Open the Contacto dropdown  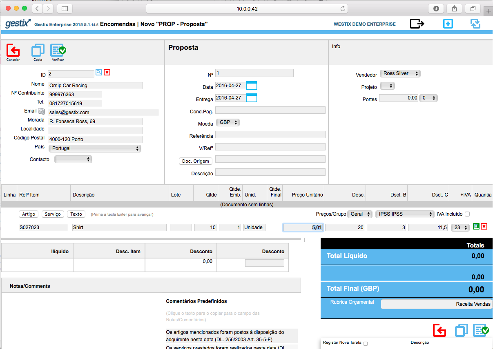pos(74,159)
